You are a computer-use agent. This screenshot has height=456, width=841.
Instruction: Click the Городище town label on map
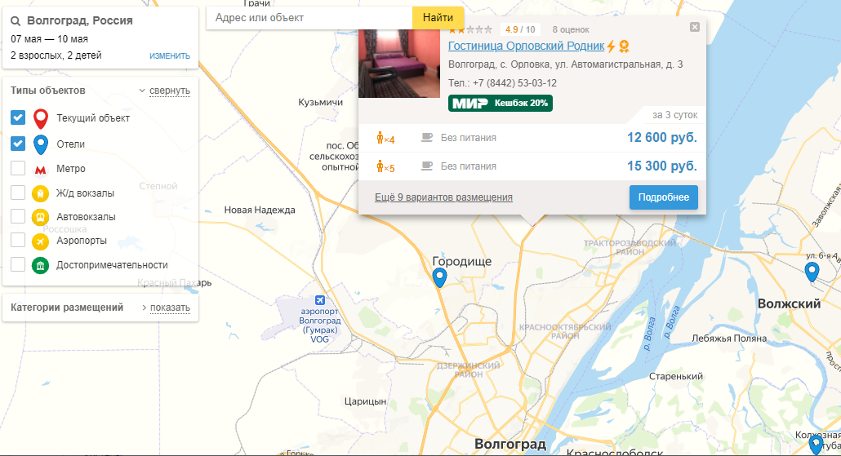(462, 262)
